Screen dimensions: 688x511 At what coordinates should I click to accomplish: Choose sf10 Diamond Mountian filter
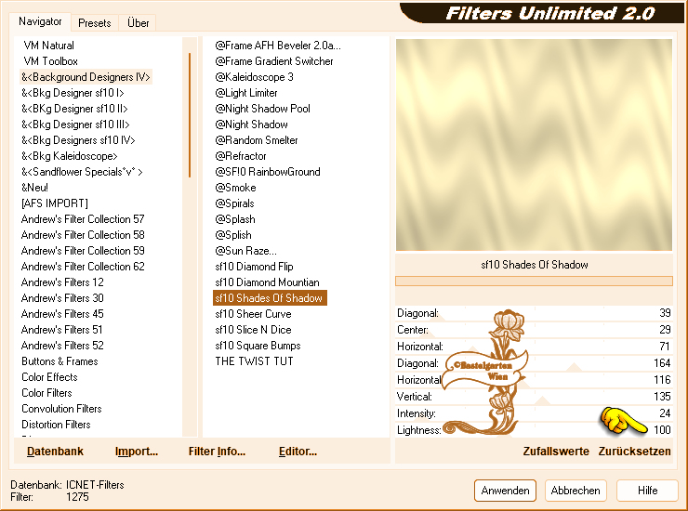[x=267, y=282]
